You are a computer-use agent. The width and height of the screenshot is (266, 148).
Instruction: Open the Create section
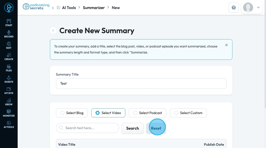(x=9, y=56)
